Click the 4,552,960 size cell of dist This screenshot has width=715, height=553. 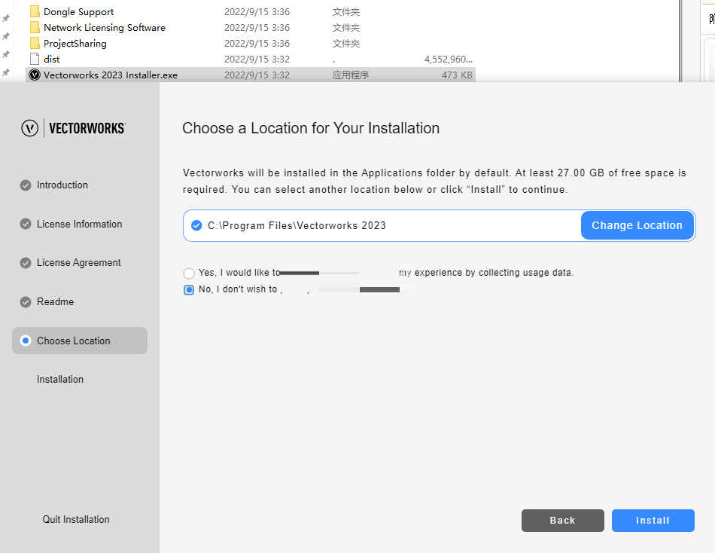(449, 60)
